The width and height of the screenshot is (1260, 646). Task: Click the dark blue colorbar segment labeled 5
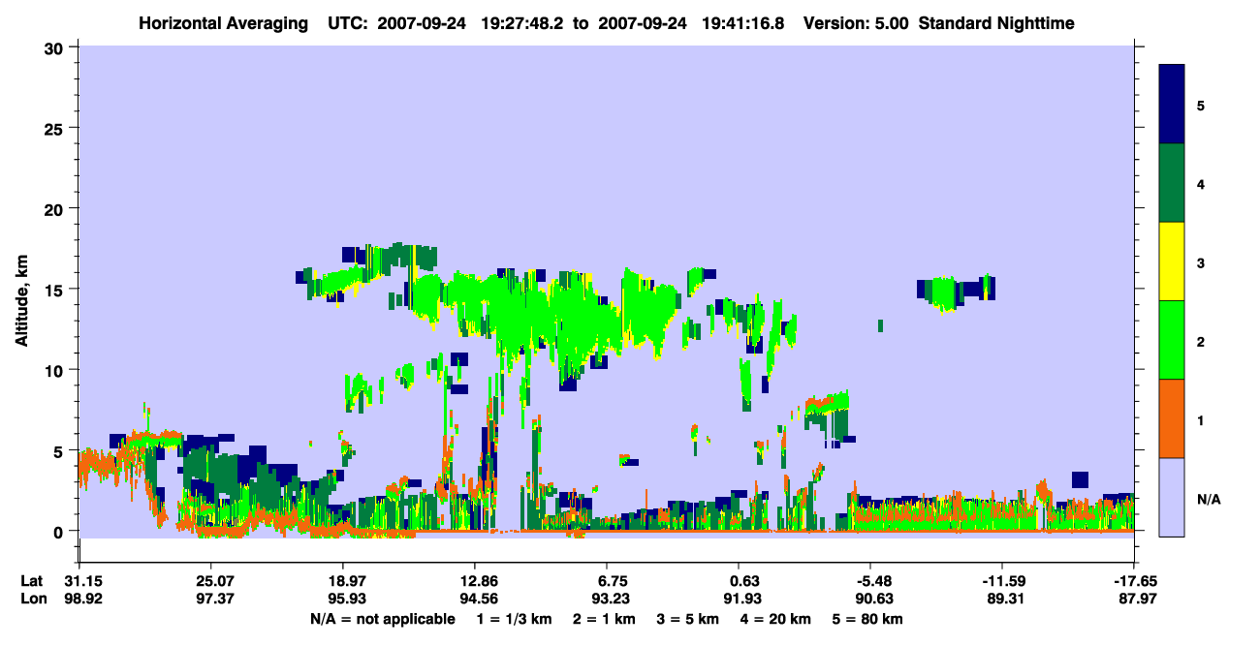(x=1172, y=105)
